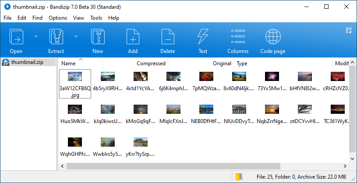Sort by the Compressed column header
357x183 pixels.
151,63
